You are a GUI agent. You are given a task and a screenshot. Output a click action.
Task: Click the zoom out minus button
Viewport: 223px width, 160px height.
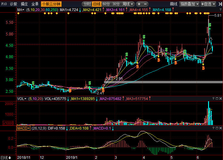[145, 4]
